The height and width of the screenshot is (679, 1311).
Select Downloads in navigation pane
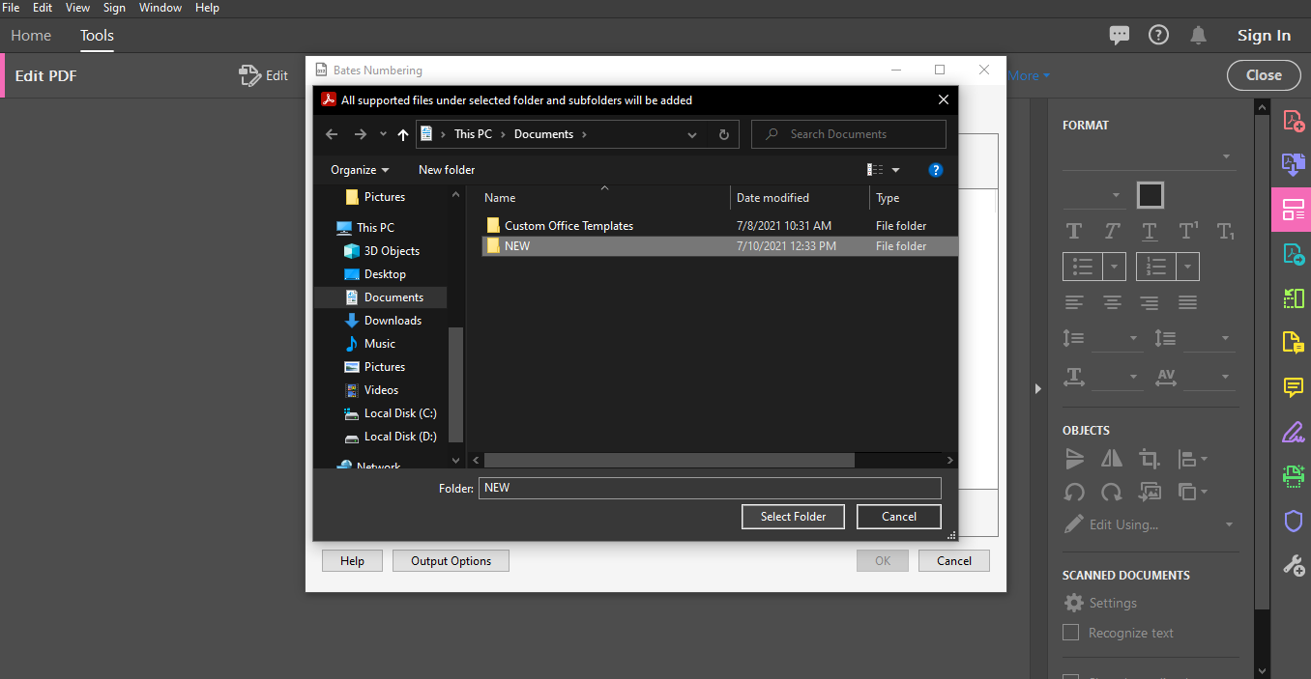pyautogui.click(x=393, y=321)
